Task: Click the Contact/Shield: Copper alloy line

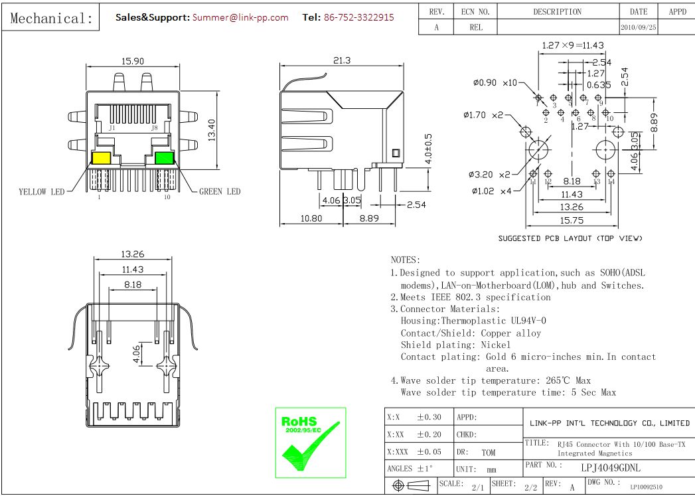Action: [471, 333]
